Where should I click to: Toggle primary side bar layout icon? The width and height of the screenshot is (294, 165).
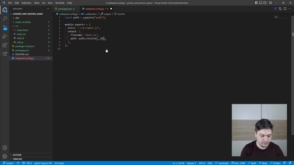pos(256,3)
